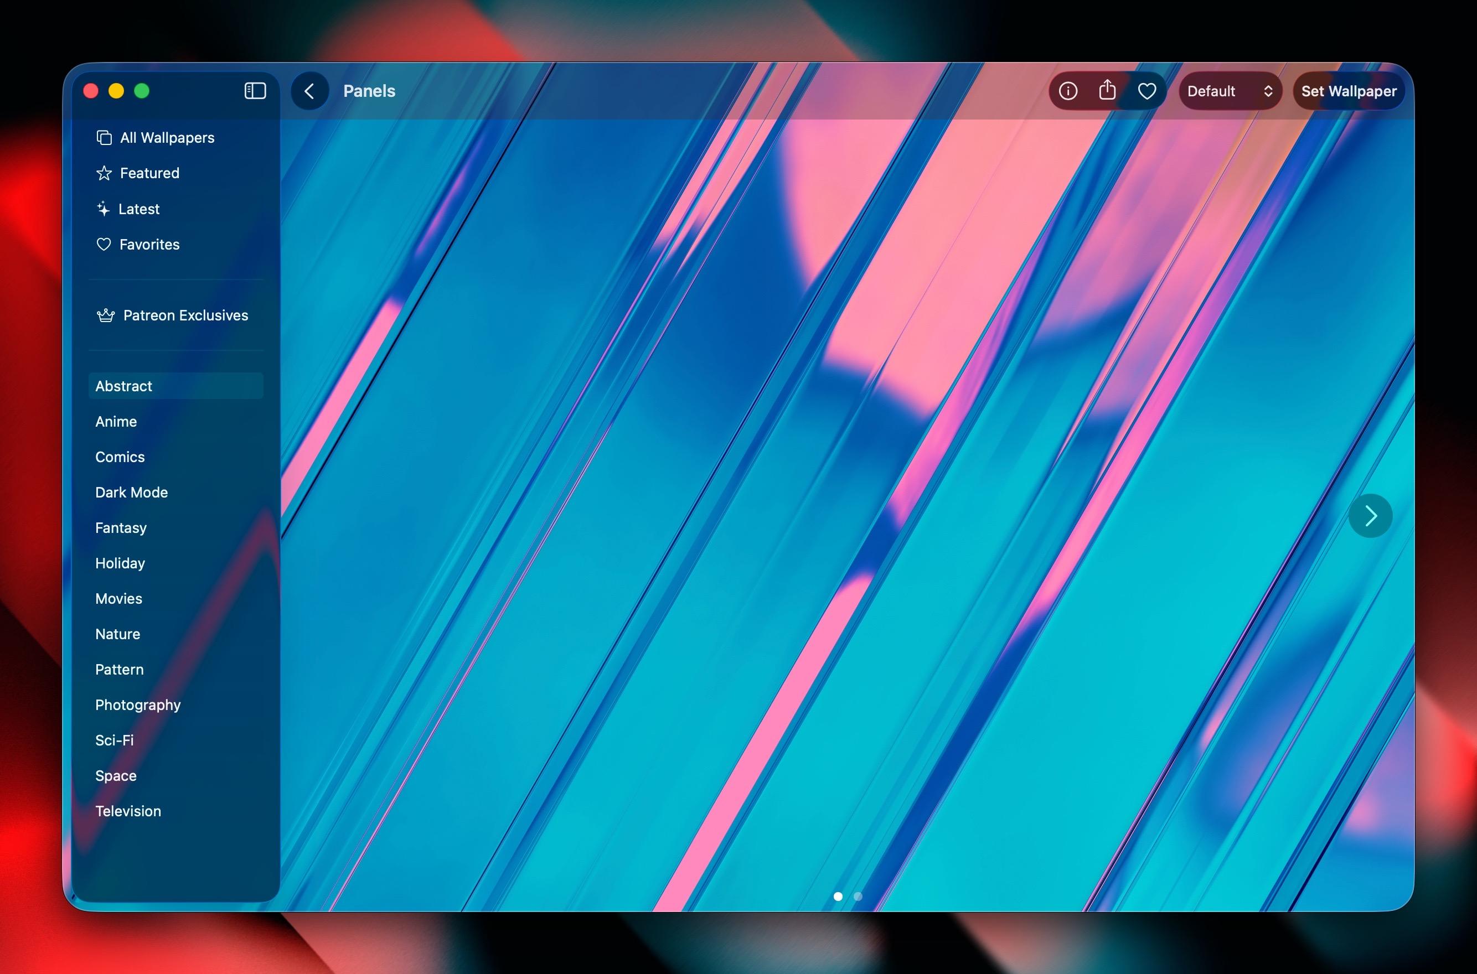This screenshot has width=1477, height=974.
Task: Browse the Nature category
Action: pos(176,634)
